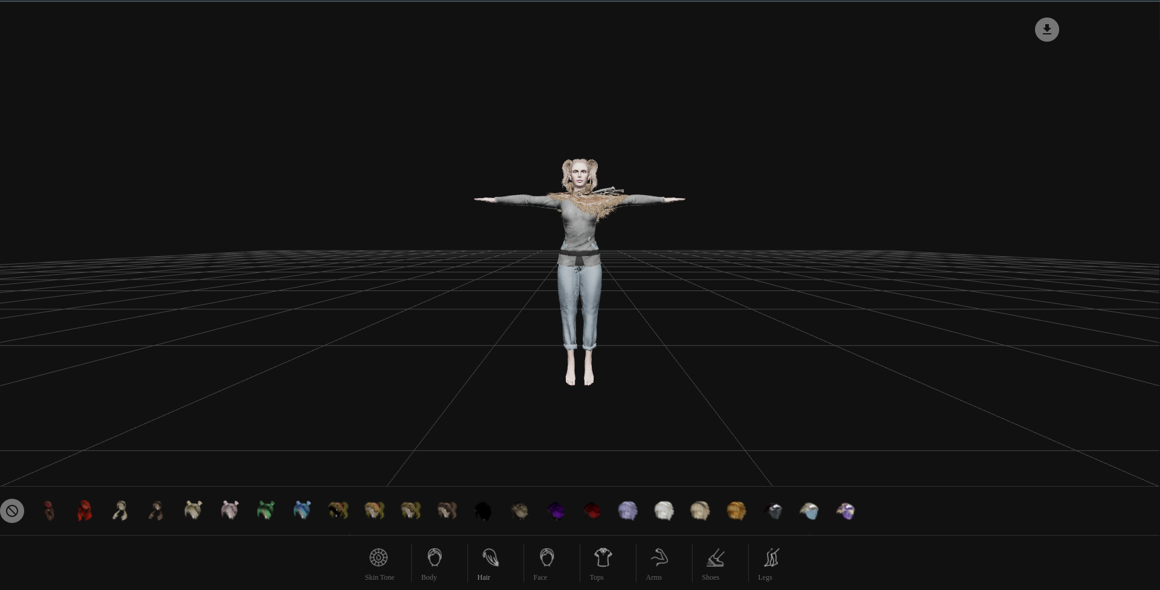
Task: Remove hair using the prohibition icon
Action: (x=12, y=510)
